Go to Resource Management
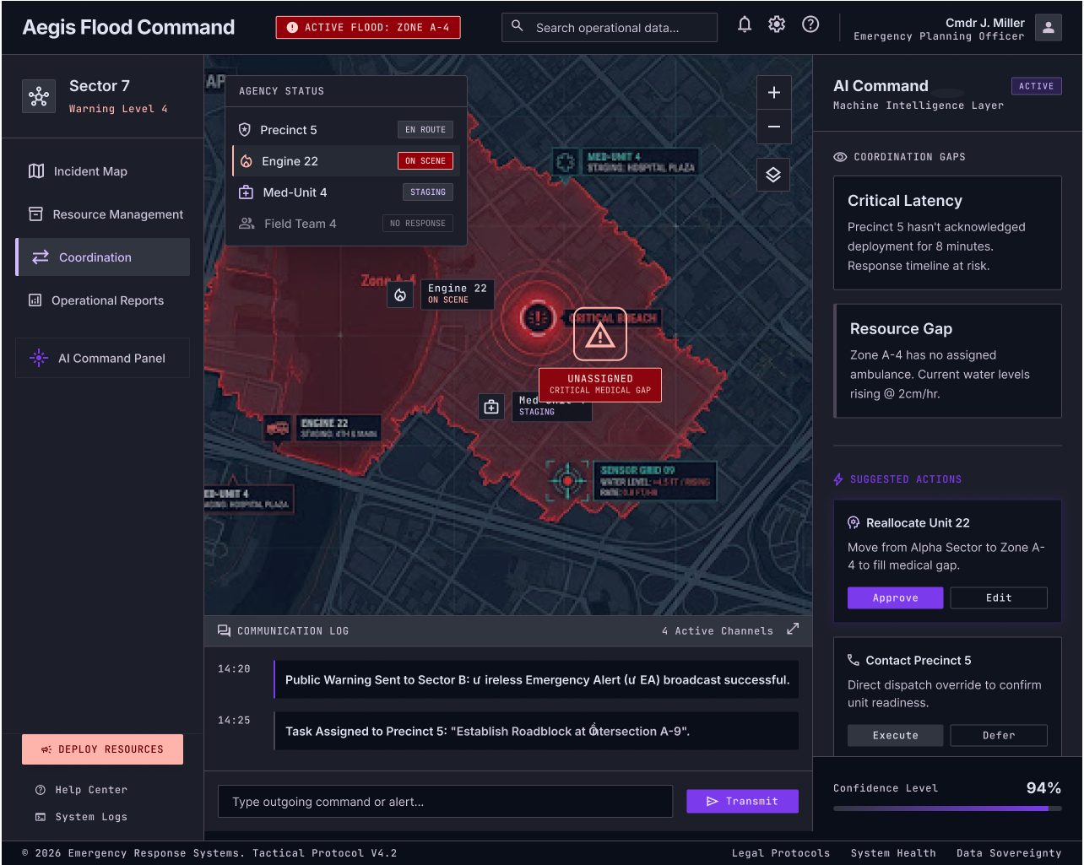Viewport: 1084px width, 865px height. pos(102,214)
